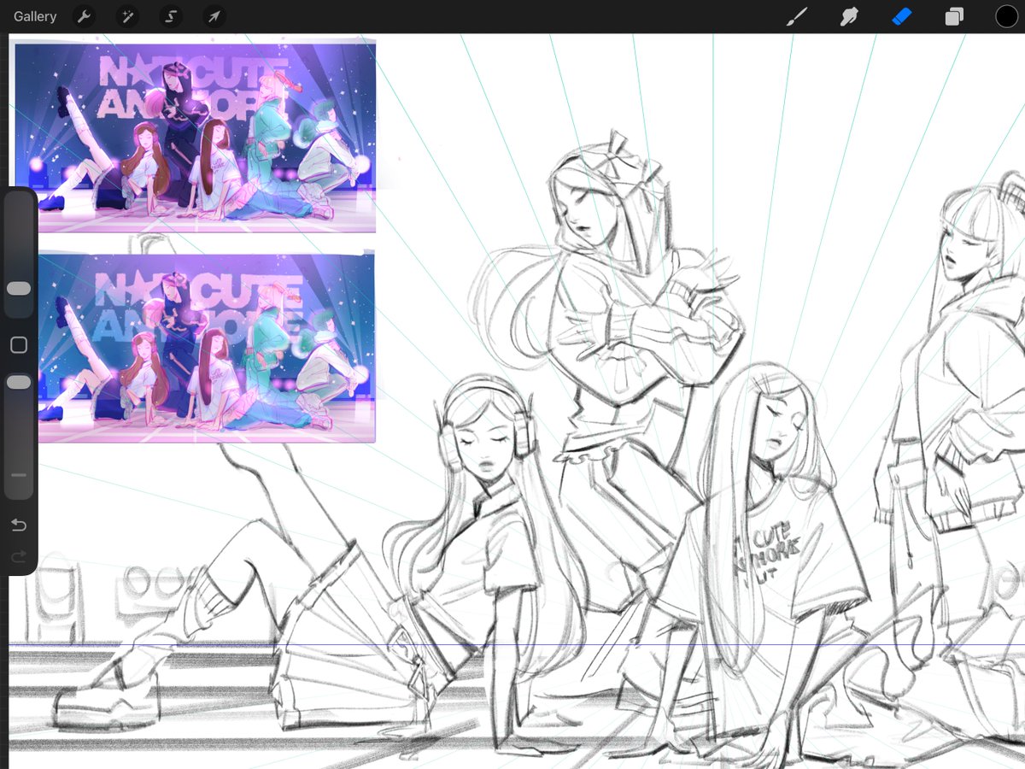
Task: Undo the last stroke
Action: [19, 525]
